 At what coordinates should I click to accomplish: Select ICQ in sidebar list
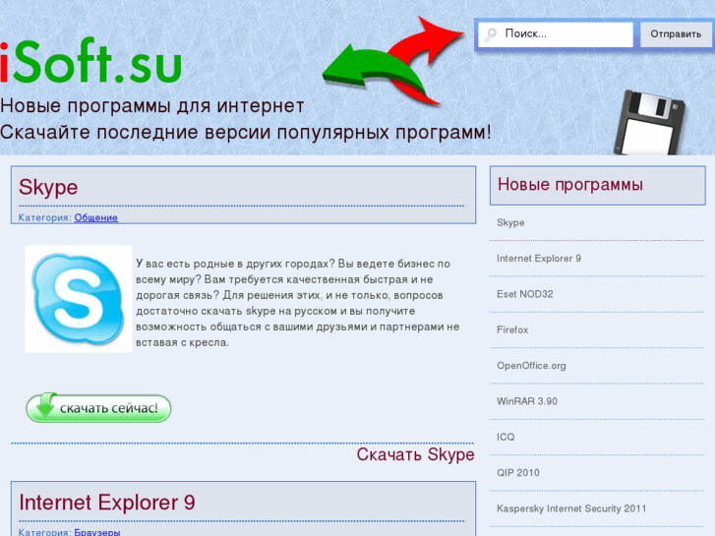(x=506, y=437)
